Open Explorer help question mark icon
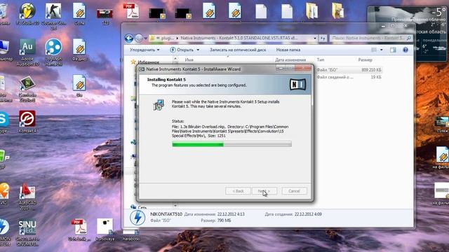Image resolution: width=449 pixels, height=252 pixels. [406, 50]
